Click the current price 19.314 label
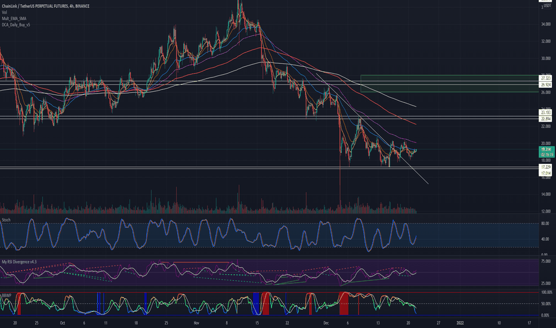This screenshot has width=556, height=328. pyautogui.click(x=546, y=149)
